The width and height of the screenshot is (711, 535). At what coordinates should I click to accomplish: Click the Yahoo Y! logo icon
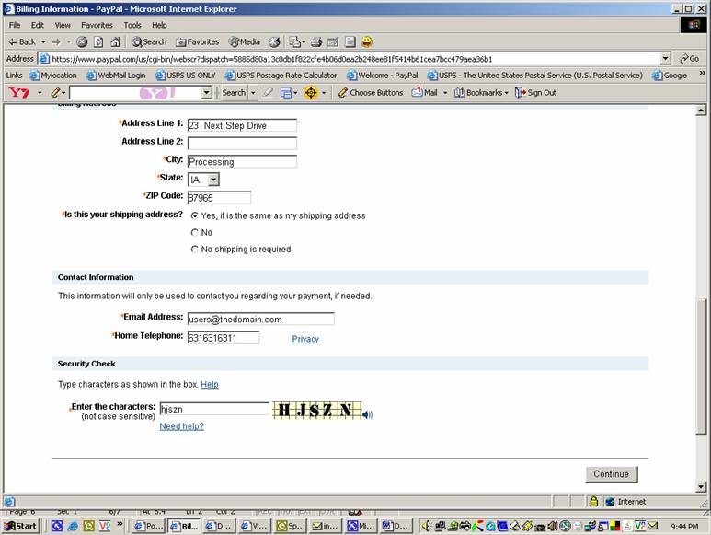[x=19, y=93]
